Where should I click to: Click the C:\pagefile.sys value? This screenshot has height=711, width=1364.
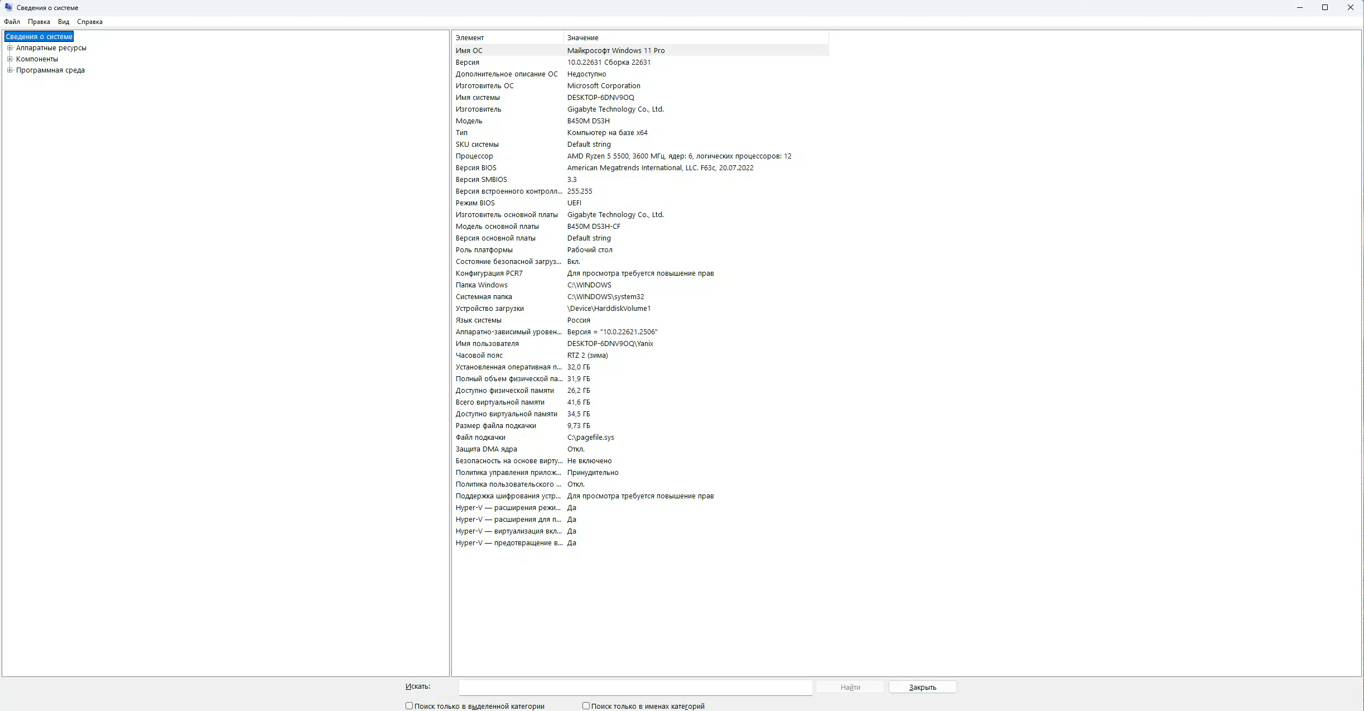590,437
